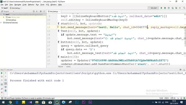Open the Refactor menu
The width and height of the screenshot is (186, 105).
[31, 5]
